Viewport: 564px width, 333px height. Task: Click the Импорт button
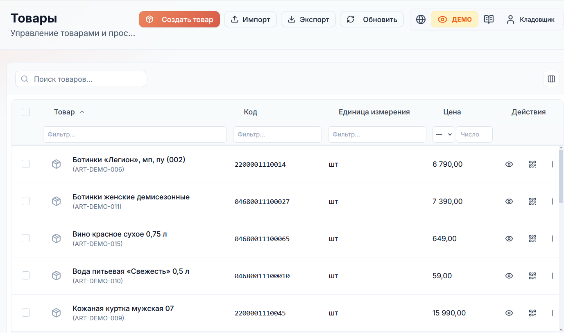pyautogui.click(x=250, y=19)
